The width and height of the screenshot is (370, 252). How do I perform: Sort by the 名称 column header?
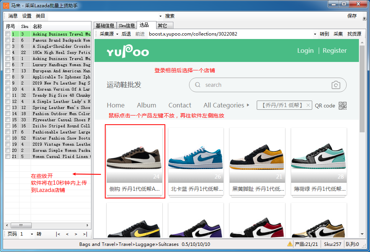point(37,26)
